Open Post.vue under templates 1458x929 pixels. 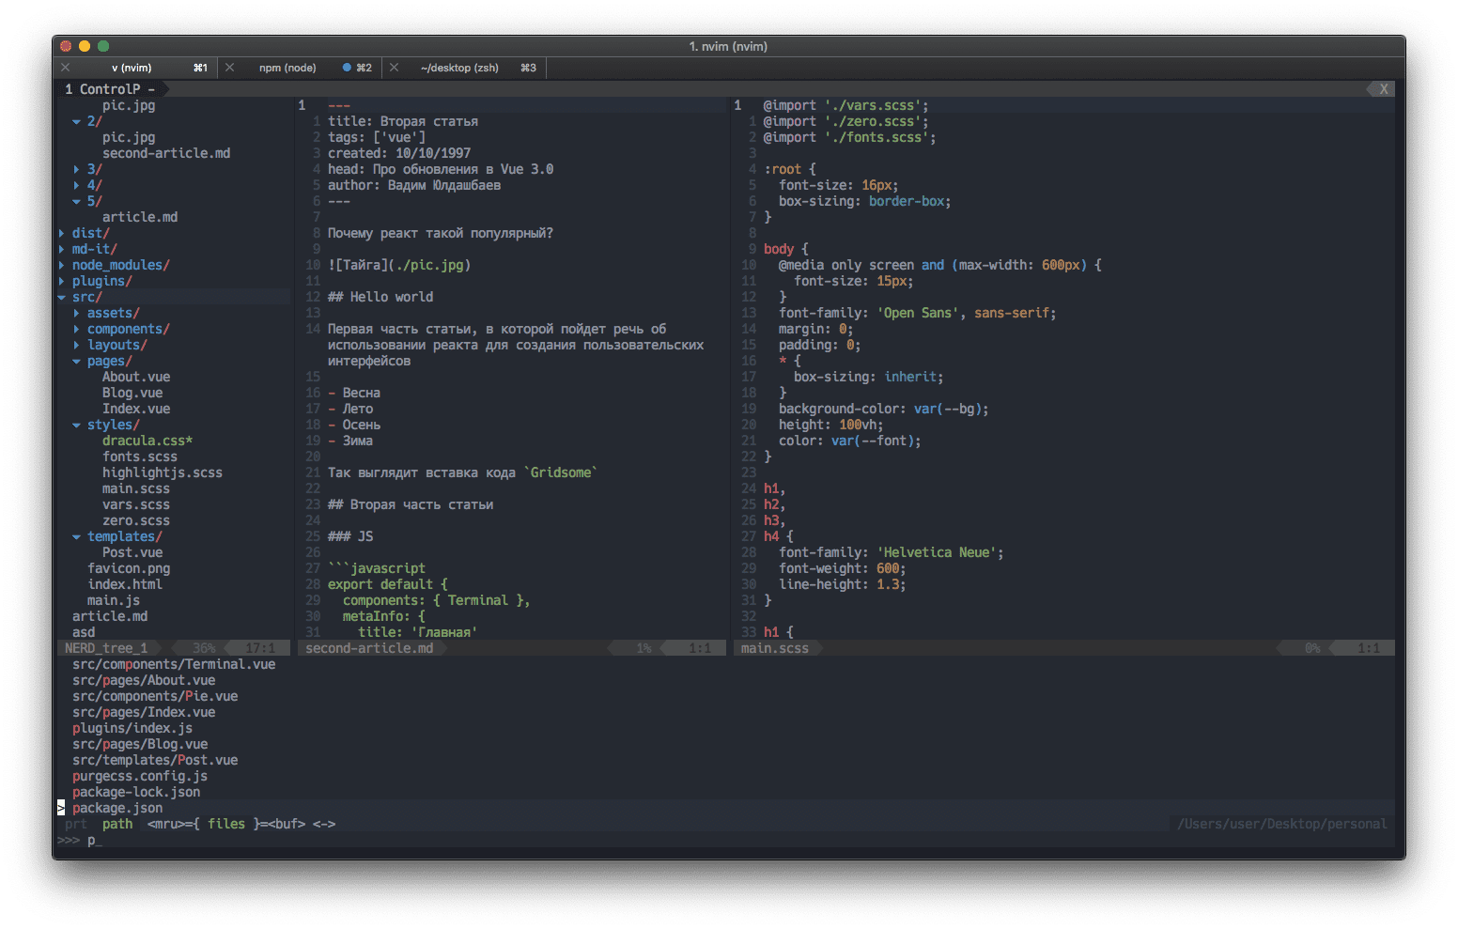point(132,552)
